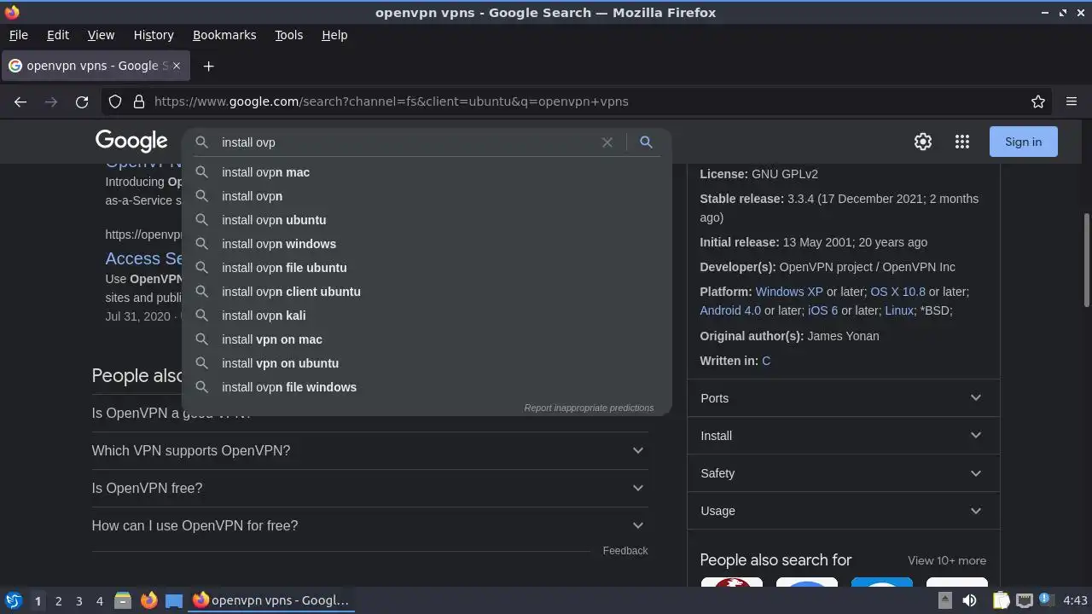Viewport: 1092px width, 614px height.
Task: Open the Google apps grid
Action: [x=962, y=142]
